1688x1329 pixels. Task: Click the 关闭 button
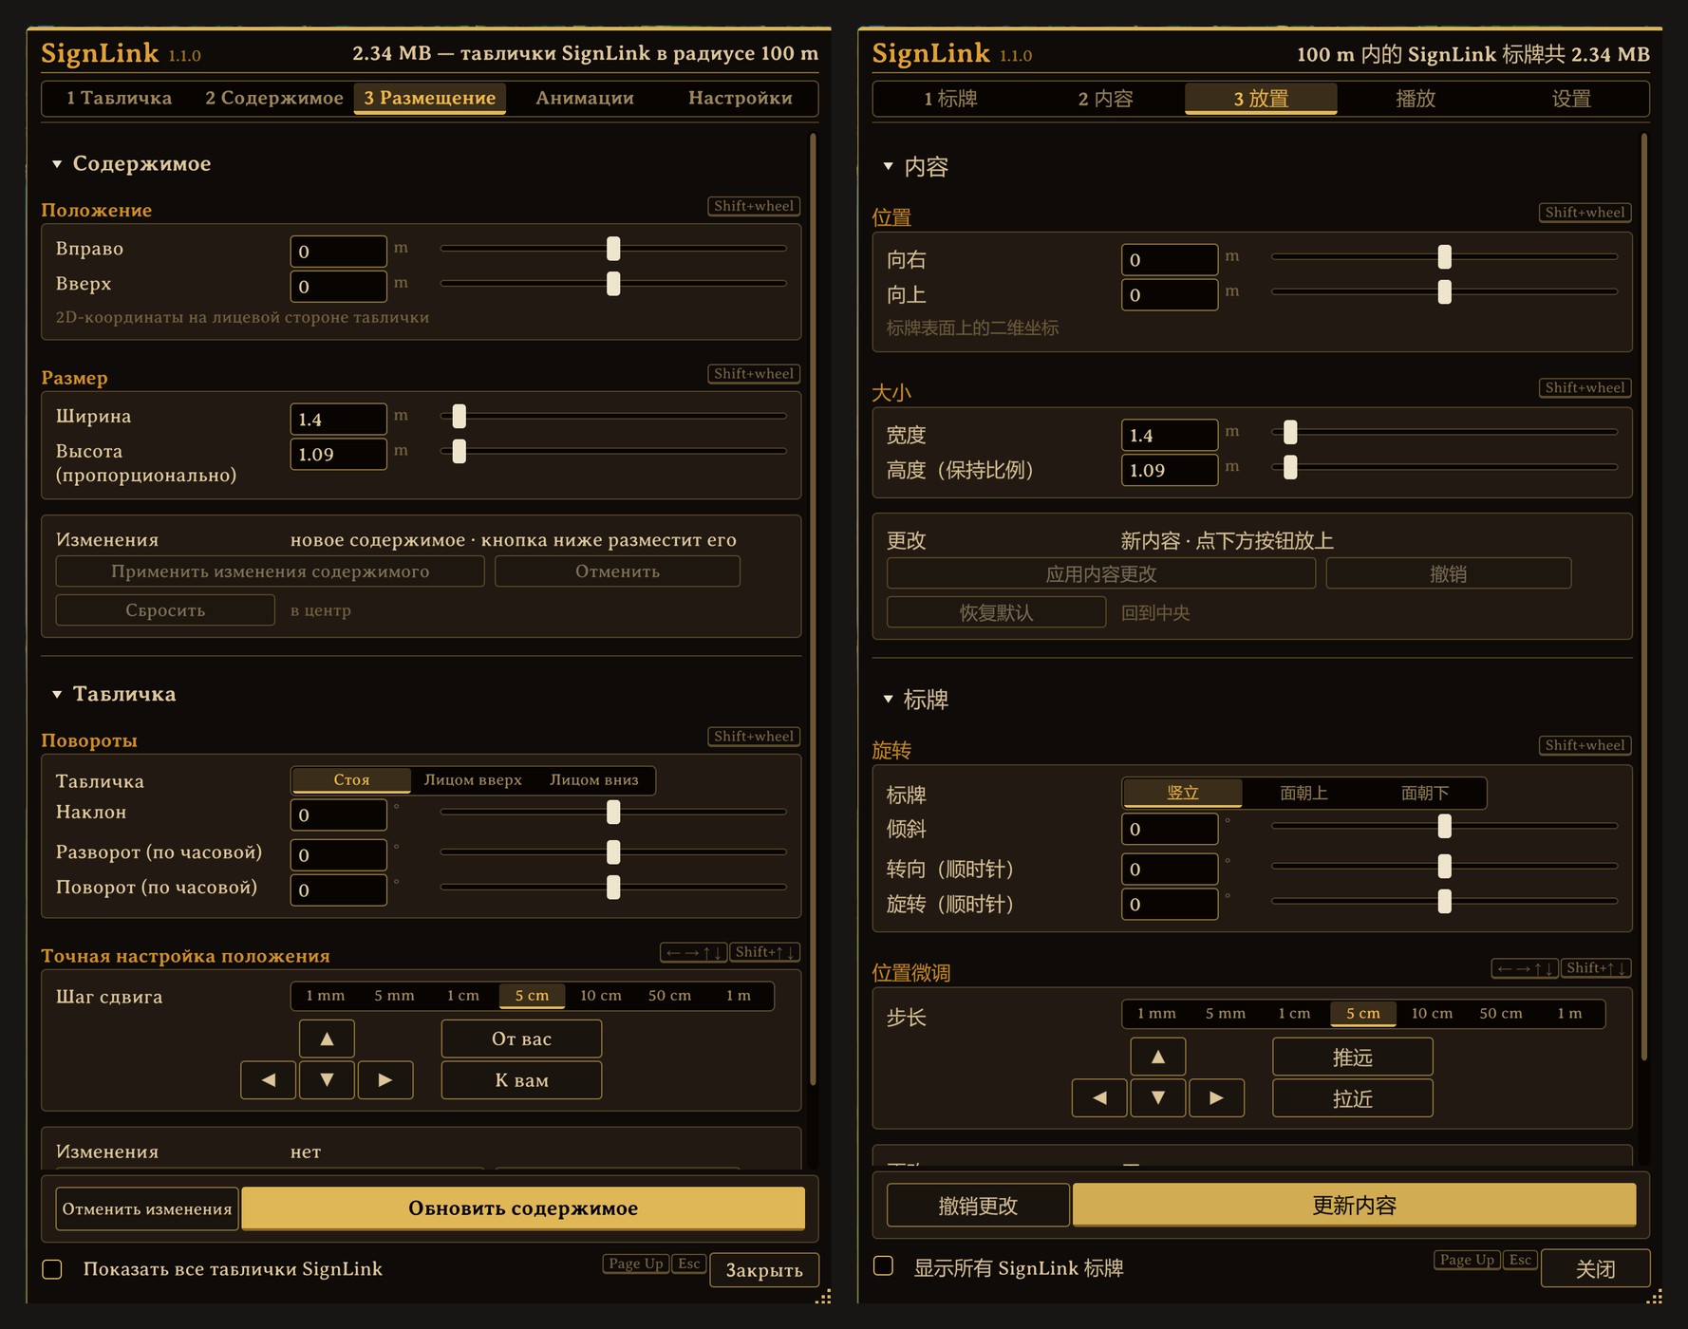1596,1268
